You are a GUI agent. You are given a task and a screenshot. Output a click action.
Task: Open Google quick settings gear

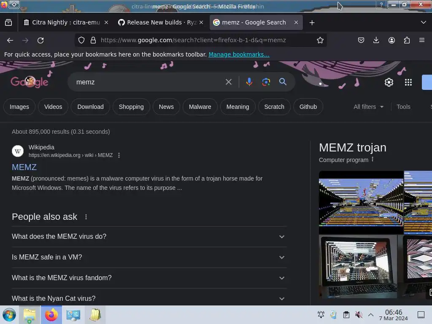click(x=389, y=82)
